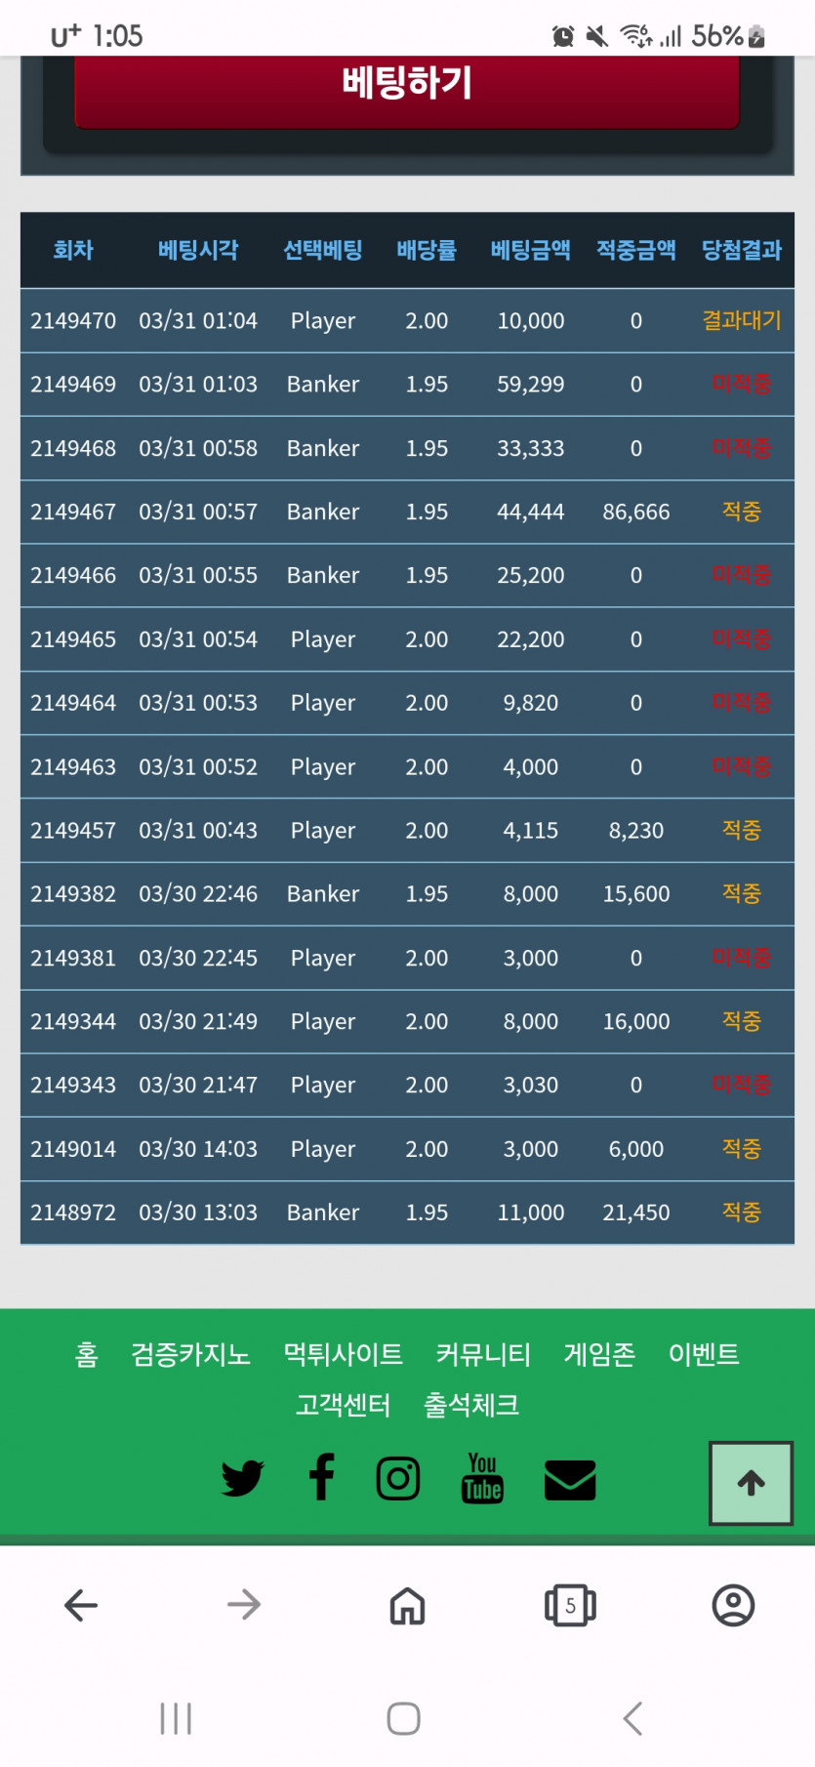Image resolution: width=815 pixels, height=1767 pixels.
Task: Open the browser home icon
Action: coord(407,1605)
